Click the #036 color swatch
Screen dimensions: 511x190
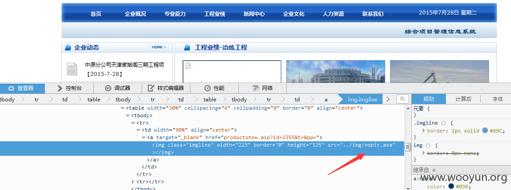(451, 186)
